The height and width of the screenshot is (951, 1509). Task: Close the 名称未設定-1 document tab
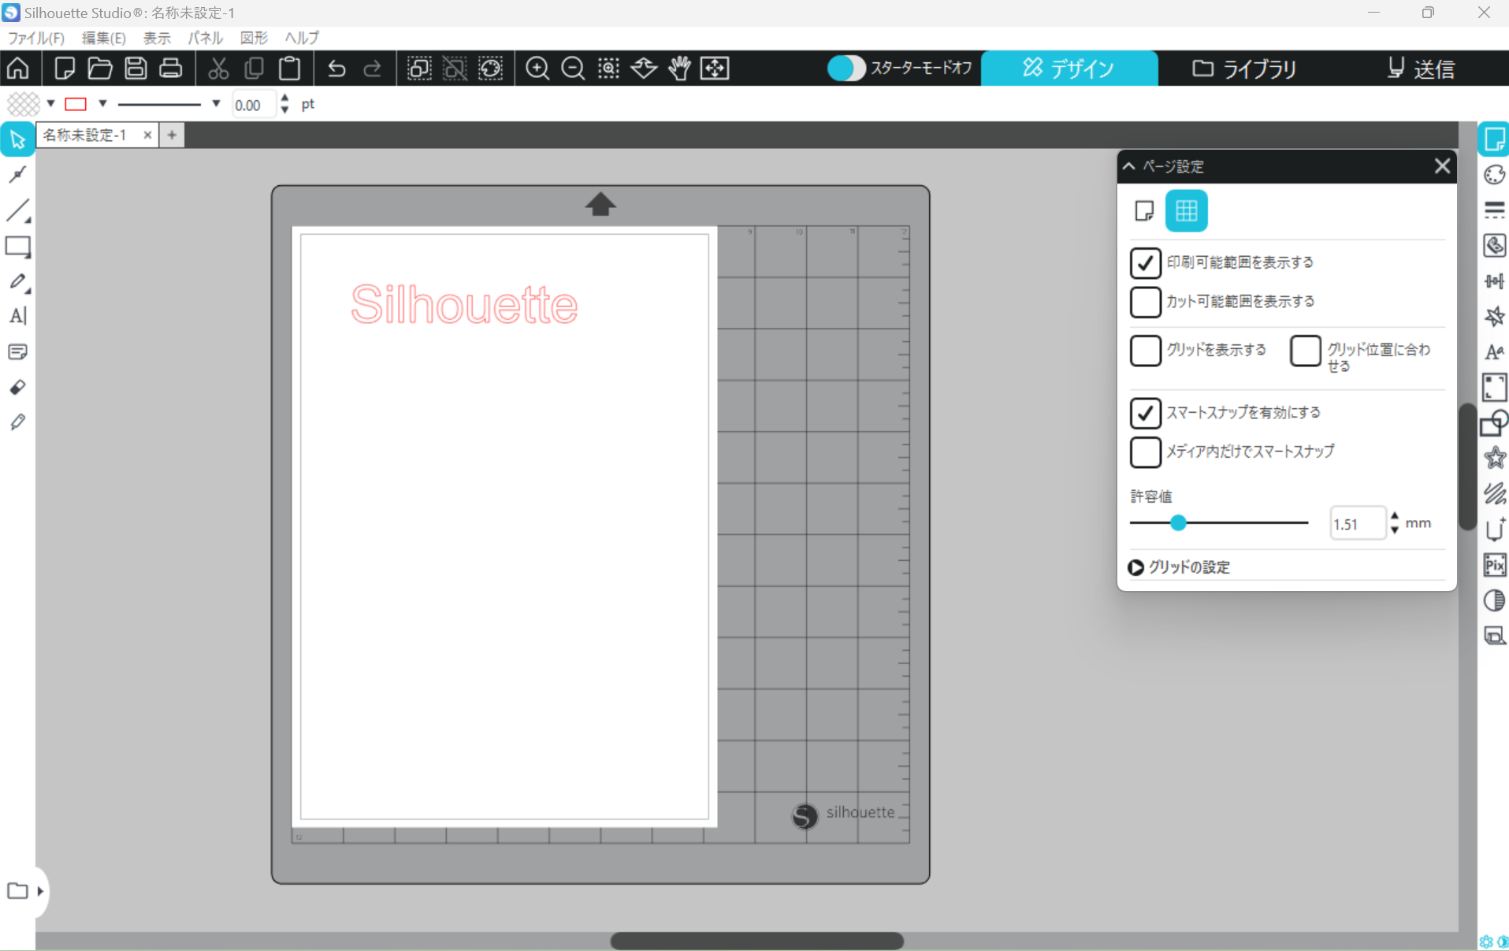147,136
